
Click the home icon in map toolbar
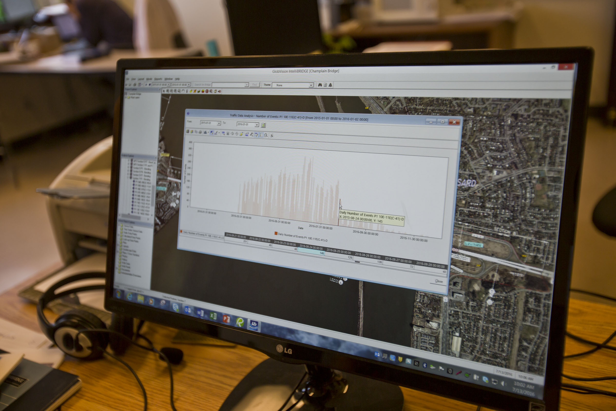tap(215, 91)
